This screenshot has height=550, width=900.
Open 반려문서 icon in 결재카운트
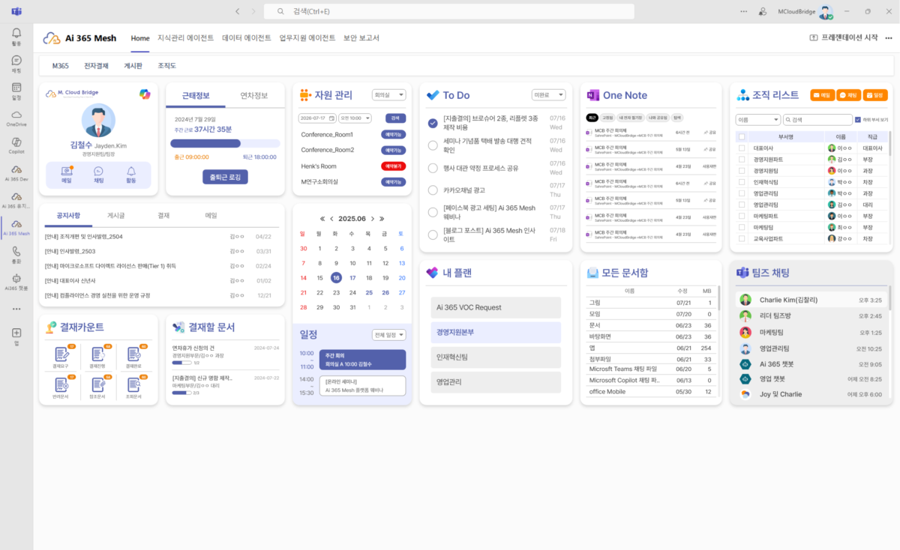click(60, 387)
